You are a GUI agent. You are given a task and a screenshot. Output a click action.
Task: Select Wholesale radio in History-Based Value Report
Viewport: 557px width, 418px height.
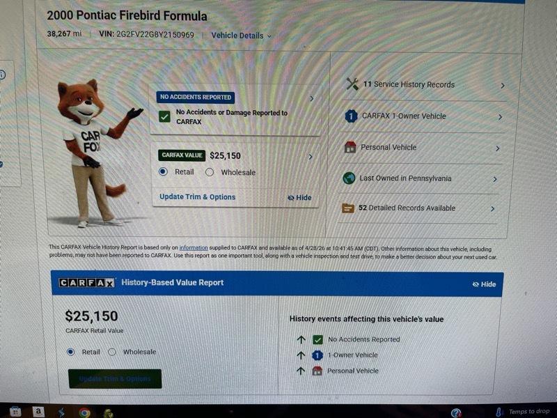point(112,352)
